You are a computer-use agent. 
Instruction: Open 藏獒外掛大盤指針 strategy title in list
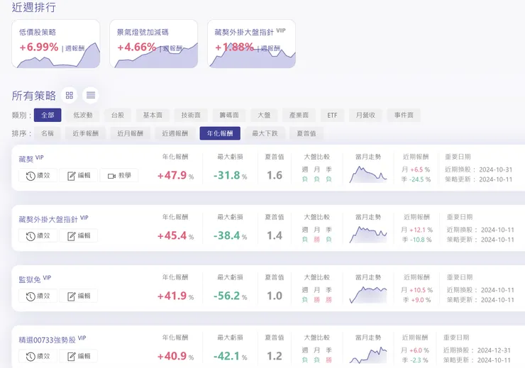tap(48, 219)
